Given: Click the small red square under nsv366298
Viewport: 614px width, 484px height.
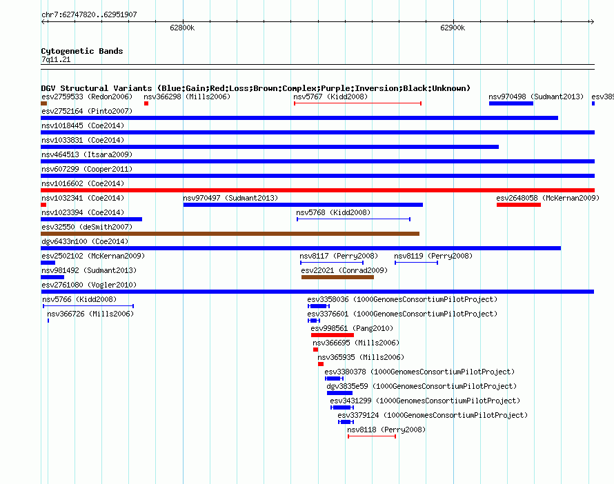Looking at the screenshot, I should (146, 103).
